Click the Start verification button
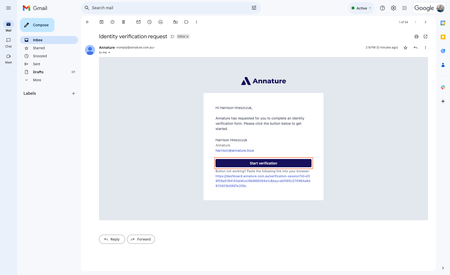The width and height of the screenshot is (450, 275). 263,163
